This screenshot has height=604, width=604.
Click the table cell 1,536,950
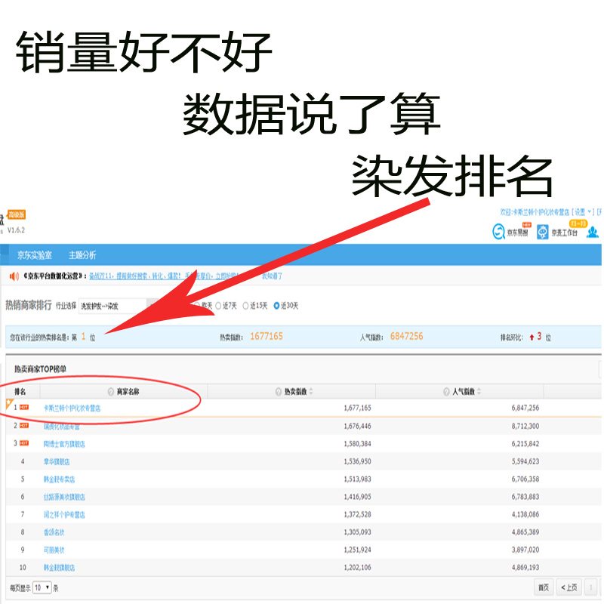tap(357, 461)
